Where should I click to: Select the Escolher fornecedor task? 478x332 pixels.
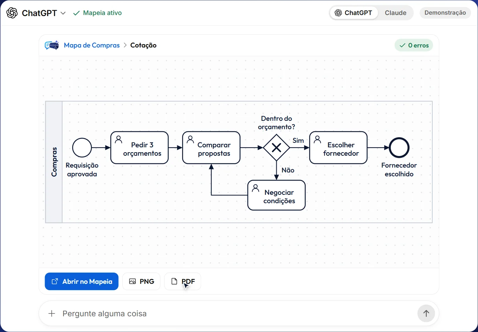pos(338,148)
